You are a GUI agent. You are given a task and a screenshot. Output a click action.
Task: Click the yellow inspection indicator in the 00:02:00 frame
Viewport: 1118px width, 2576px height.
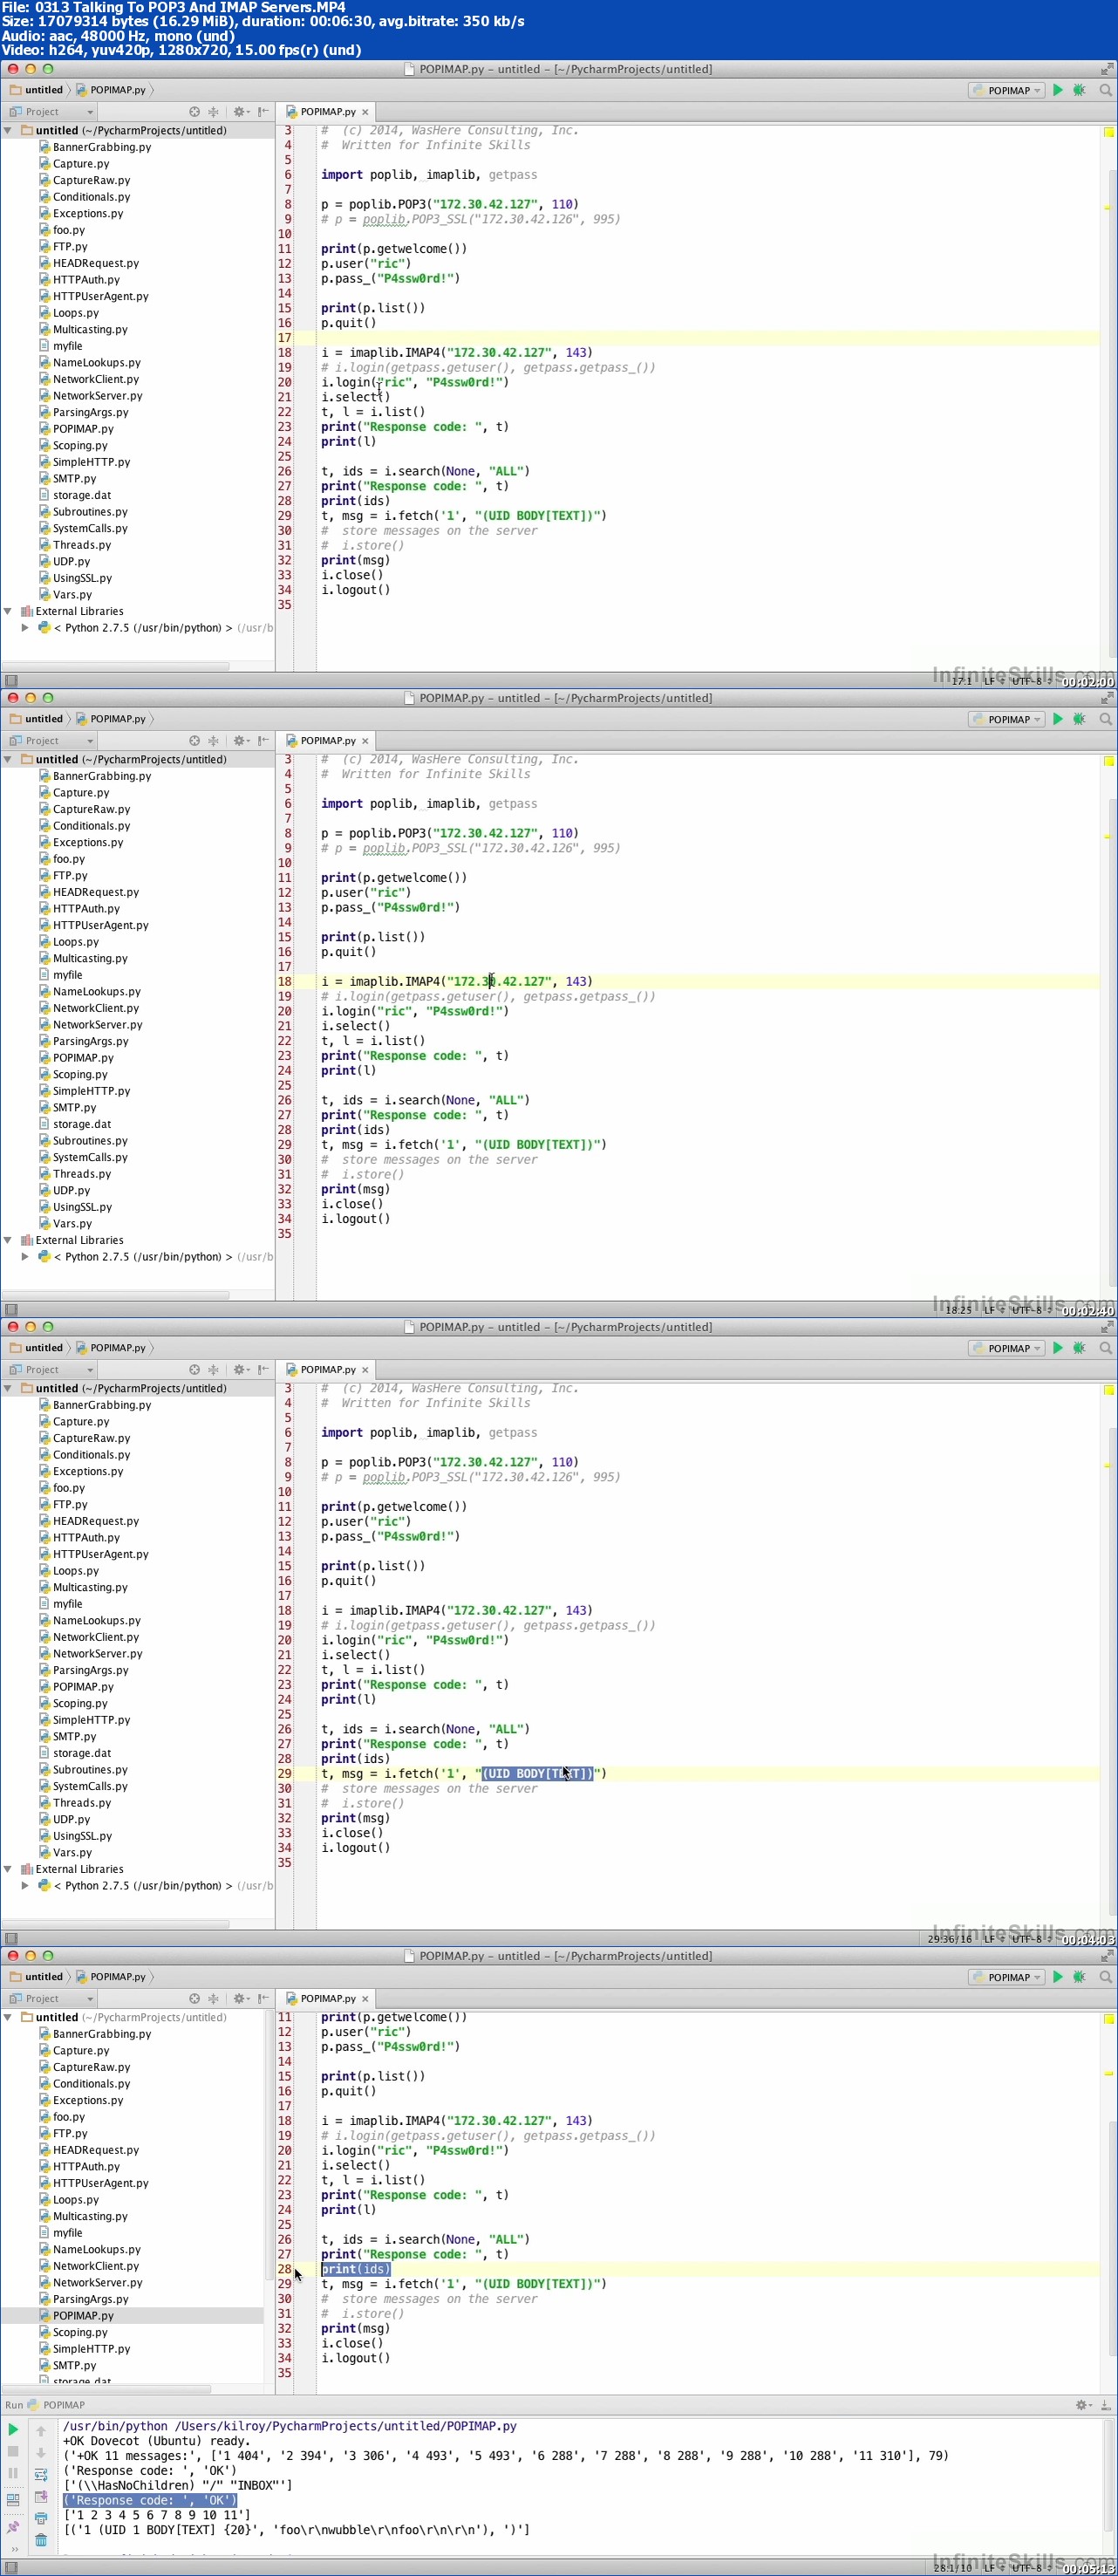(1109, 132)
